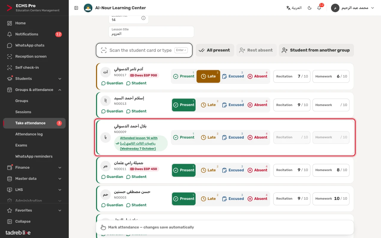
Task: Click the Al-Nour Learning Center logo
Action: 88,8
